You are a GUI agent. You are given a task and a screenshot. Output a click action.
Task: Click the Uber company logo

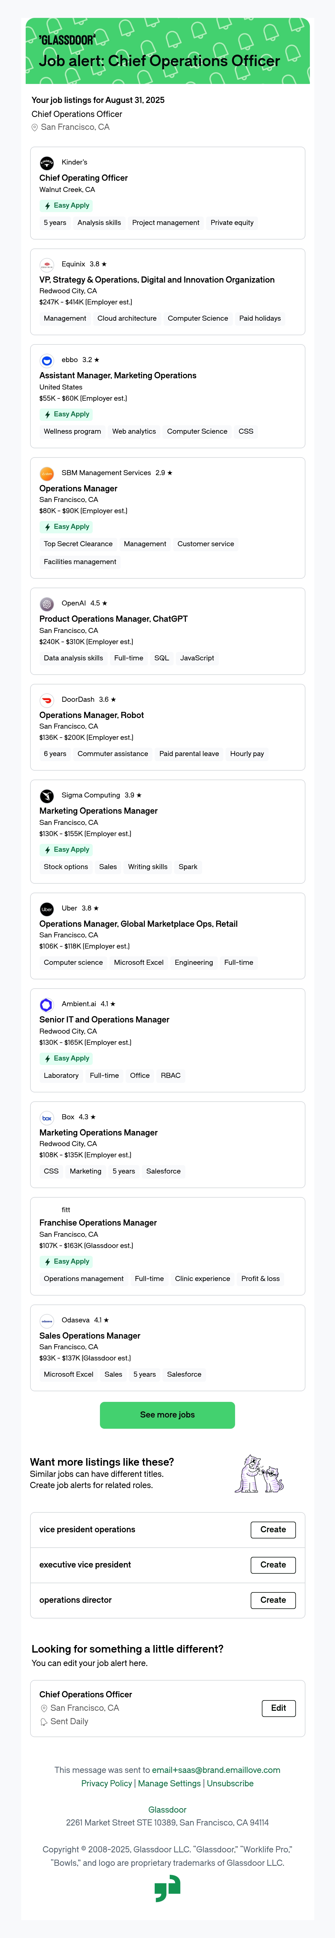(x=47, y=909)
